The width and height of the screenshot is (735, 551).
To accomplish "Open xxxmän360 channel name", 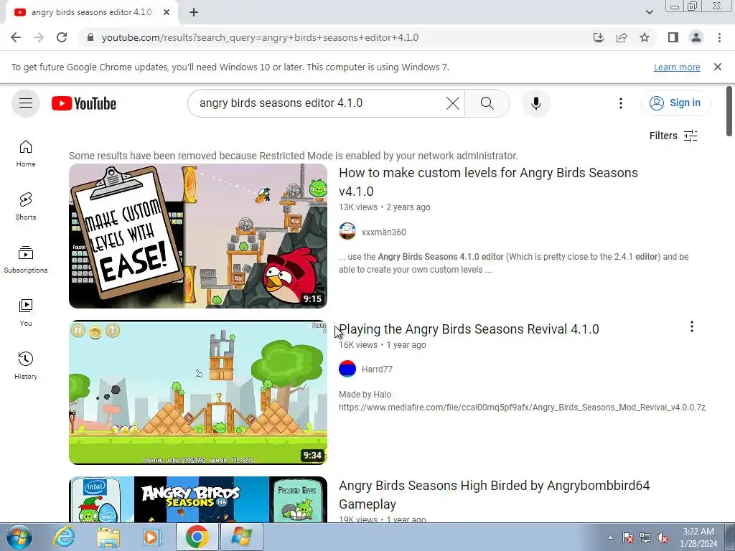I will pyautogui.click(x=383, y=232).
